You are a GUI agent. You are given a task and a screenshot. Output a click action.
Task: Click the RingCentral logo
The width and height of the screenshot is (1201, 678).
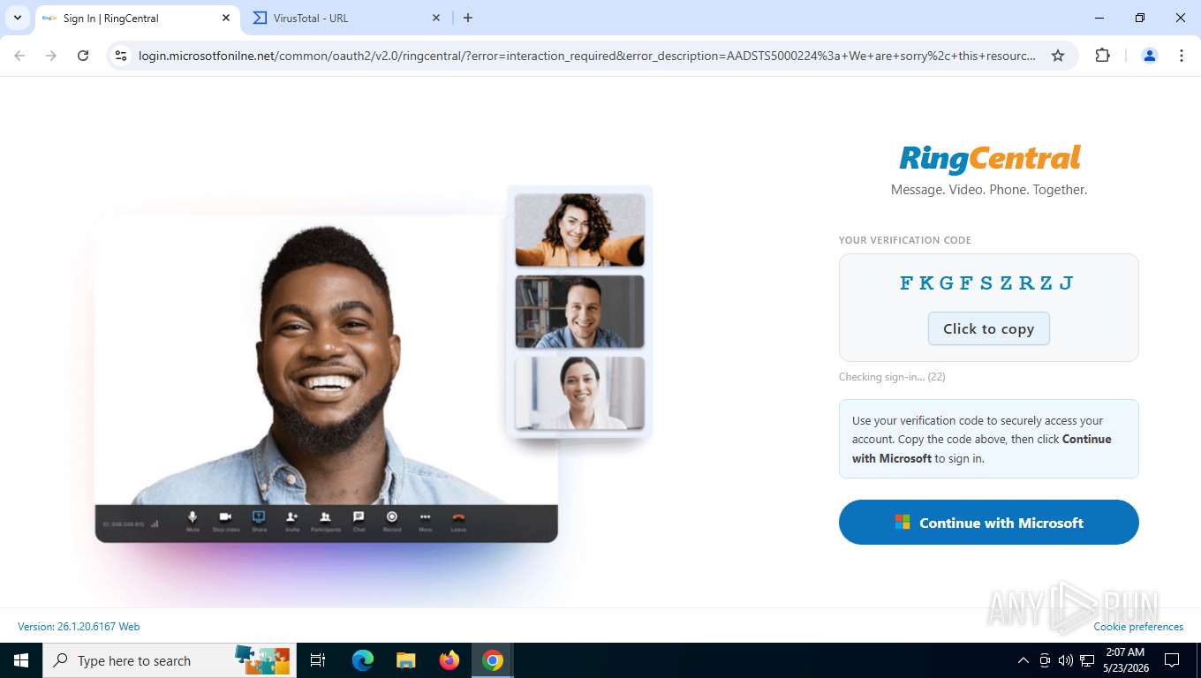pos(989,159)
